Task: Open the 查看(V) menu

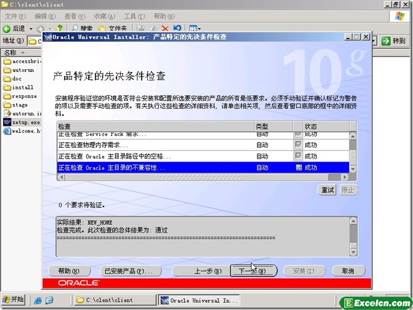Action: [75, 17]
